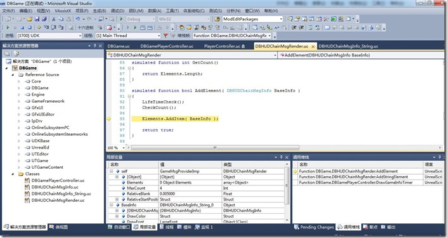Screen dimensions: 447x238
Task: Expand the Engine reference folder
Action: (x=19, y=95)
